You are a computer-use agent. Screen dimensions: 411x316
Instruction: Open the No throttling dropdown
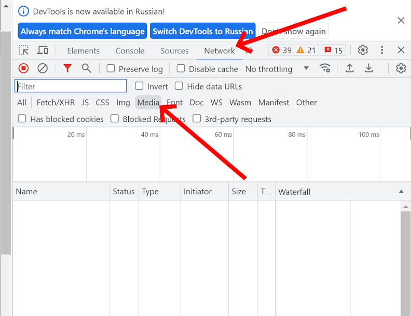click(277, 69)
